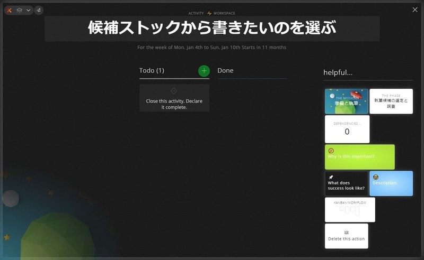Image resolution: width=424 pixels, height=260 pixels.
Task: Open the stacked layers icon
Action: coord(19,10)
